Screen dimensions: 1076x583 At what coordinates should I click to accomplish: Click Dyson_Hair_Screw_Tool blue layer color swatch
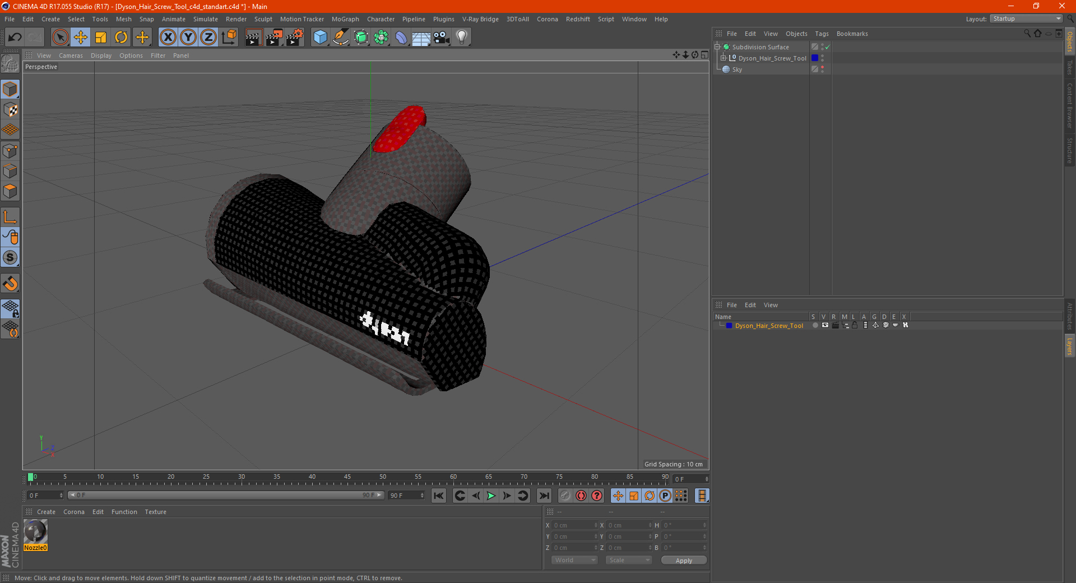coord(815,58)
